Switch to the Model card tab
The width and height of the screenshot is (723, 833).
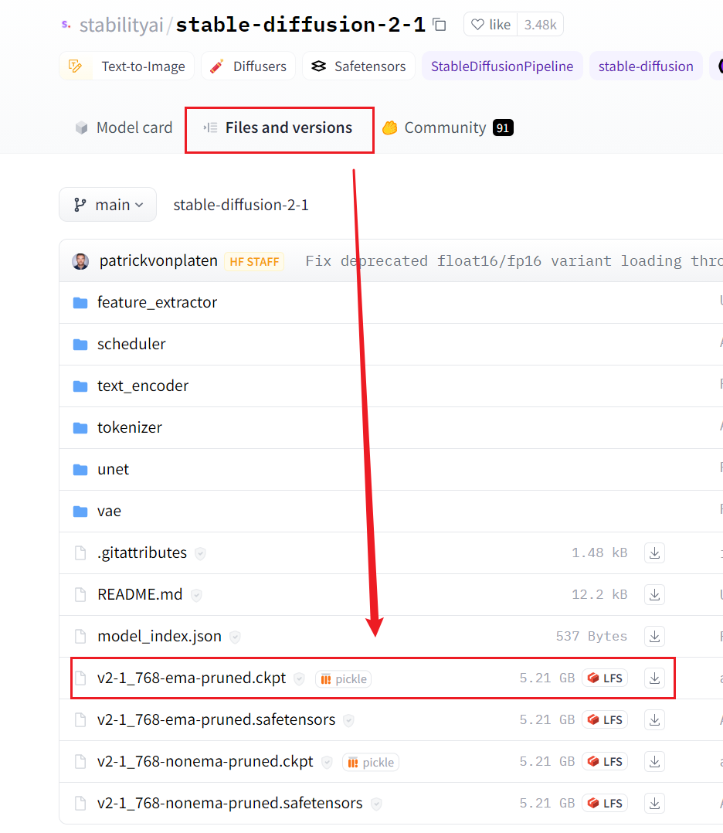pyautogui.click(x=124, y=127)
